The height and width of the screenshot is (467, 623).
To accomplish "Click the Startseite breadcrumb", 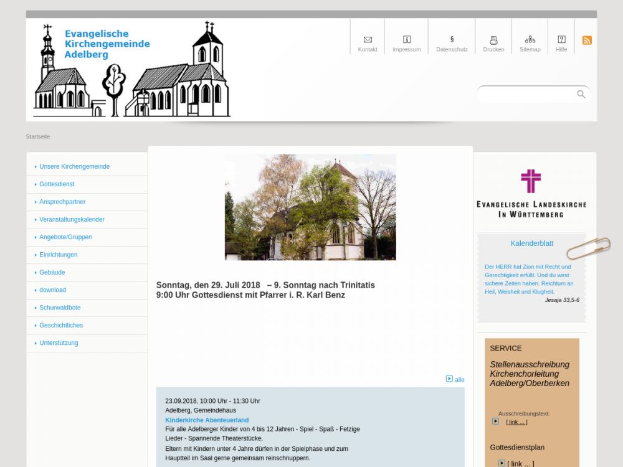I will [x=38, y=136].
